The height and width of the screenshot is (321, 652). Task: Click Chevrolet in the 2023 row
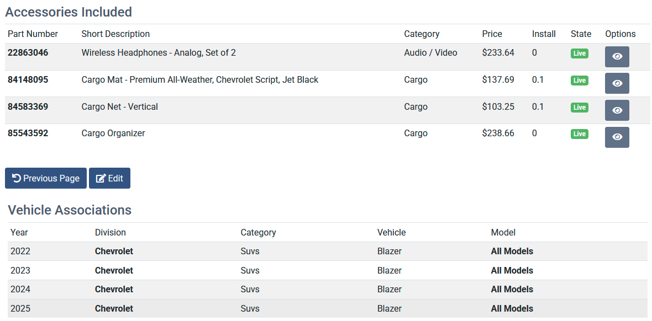[x=114, y=271]
